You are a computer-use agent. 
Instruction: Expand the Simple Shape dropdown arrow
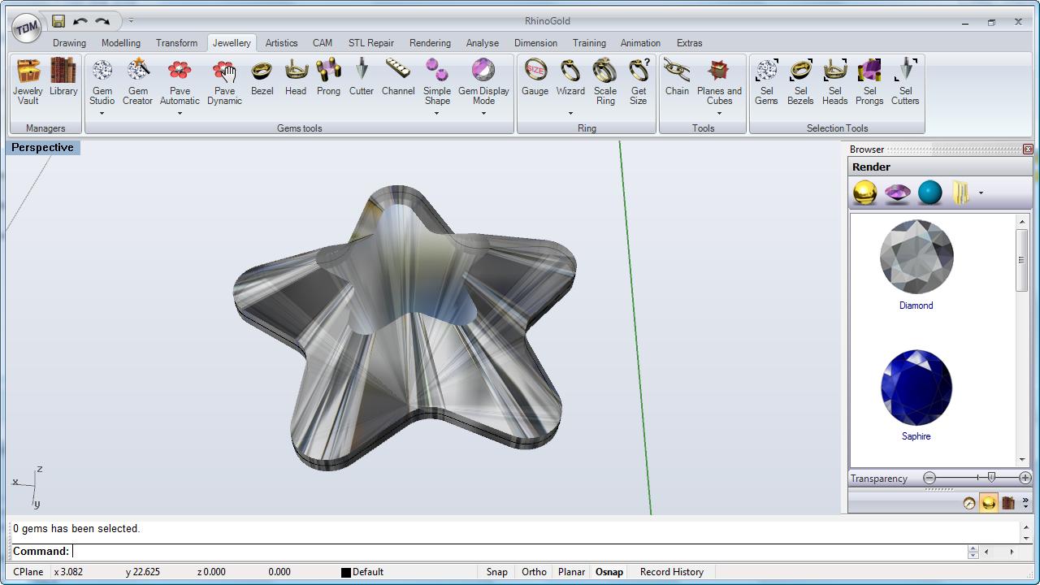point(437,114)
